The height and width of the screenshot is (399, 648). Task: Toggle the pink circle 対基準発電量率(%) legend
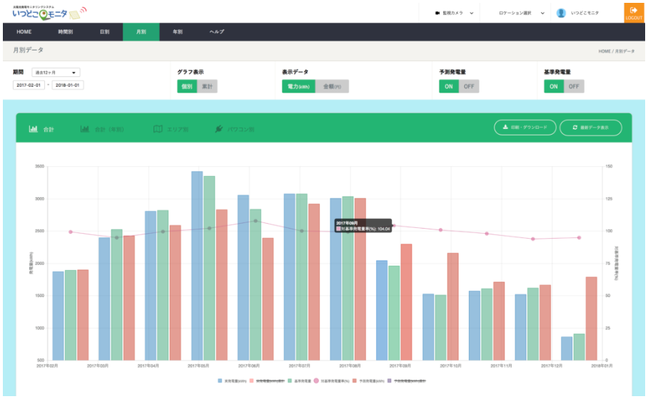tap(316, 380)
